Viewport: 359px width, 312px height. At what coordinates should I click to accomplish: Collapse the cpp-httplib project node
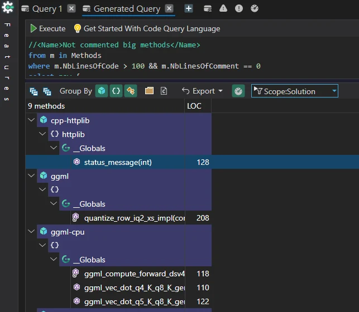(x=31, y=120)
